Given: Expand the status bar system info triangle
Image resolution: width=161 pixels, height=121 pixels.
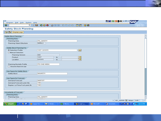Looking at the screenshot, I should point(113,100).
